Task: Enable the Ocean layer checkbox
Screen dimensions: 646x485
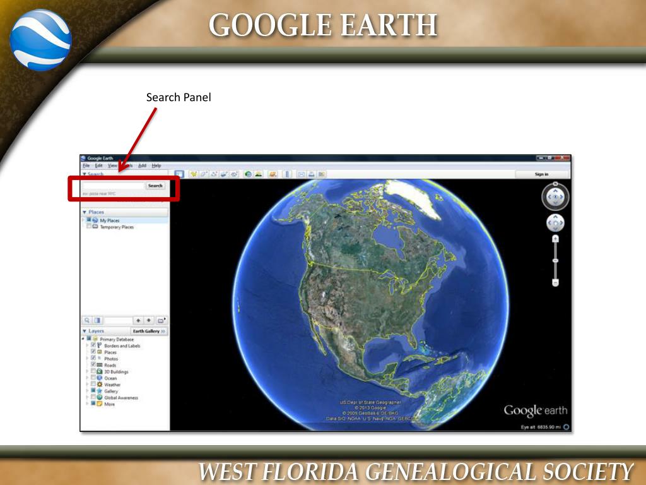Action: (x=93, y=378)
